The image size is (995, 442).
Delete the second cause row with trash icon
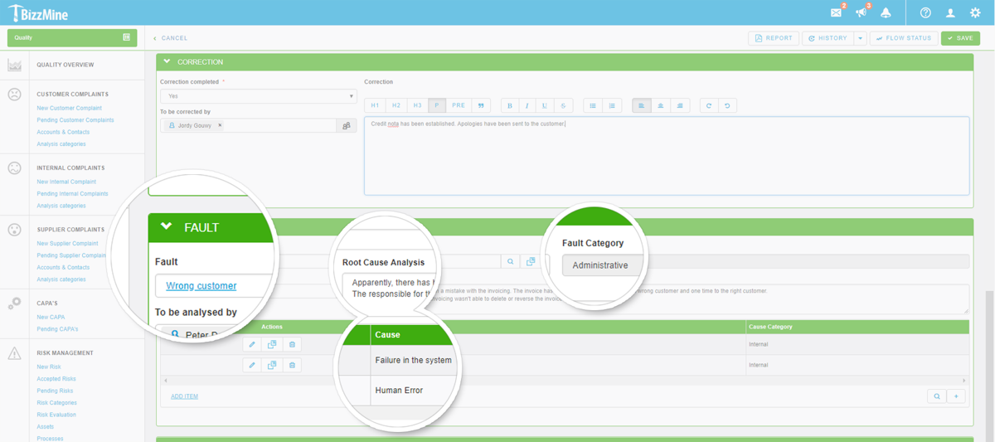tap(292, 365)
